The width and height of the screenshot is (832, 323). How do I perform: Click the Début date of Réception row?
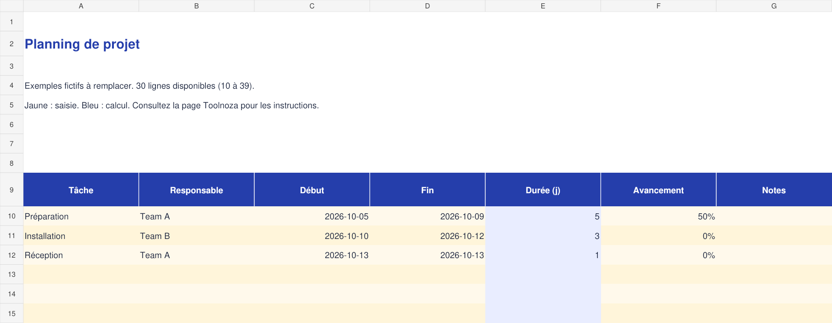[312, 255]
